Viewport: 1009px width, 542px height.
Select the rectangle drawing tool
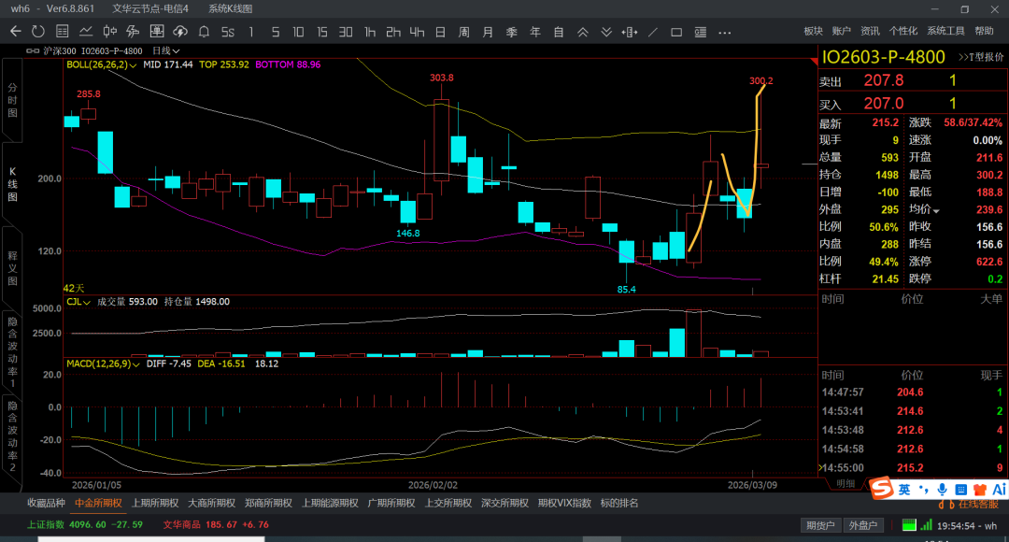coord(676,32)
